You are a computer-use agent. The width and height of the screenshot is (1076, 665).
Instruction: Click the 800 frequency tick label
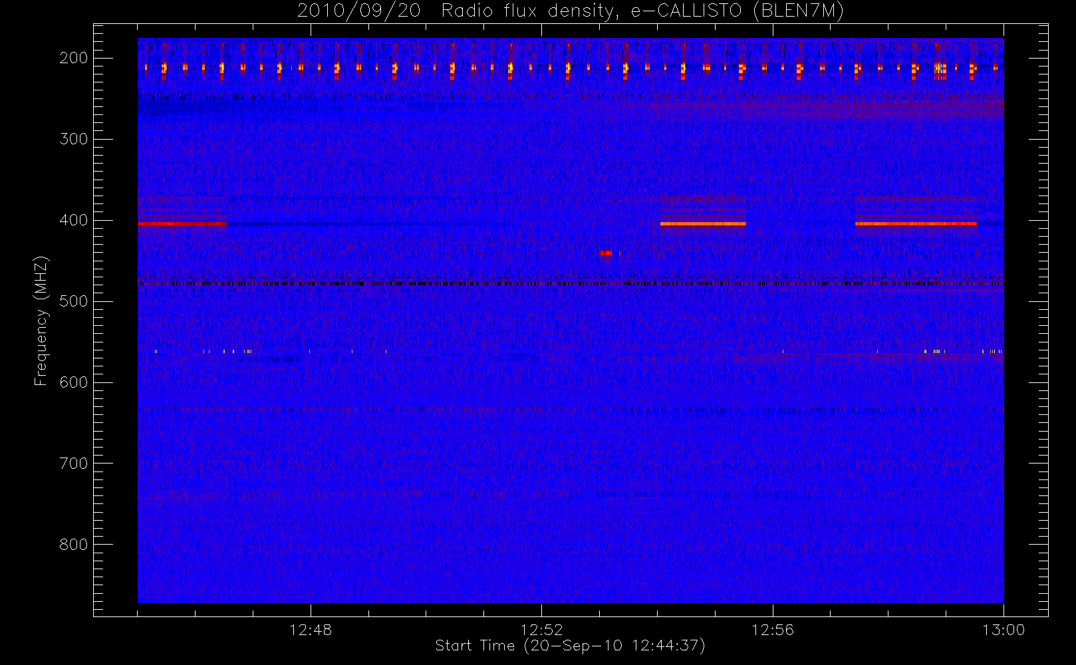pos(73,545)
